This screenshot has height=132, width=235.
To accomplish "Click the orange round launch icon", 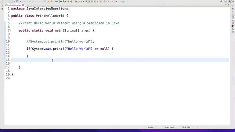I will (x=51, y=1).
